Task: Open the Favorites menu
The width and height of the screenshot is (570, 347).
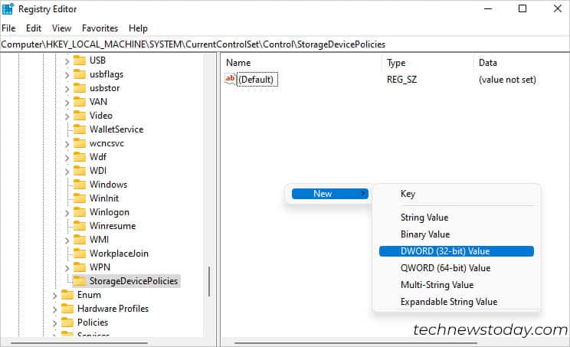Action: 100,28
